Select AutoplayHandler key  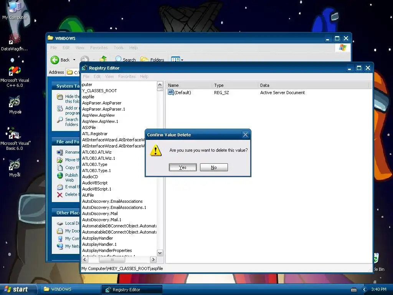point(97,238)
